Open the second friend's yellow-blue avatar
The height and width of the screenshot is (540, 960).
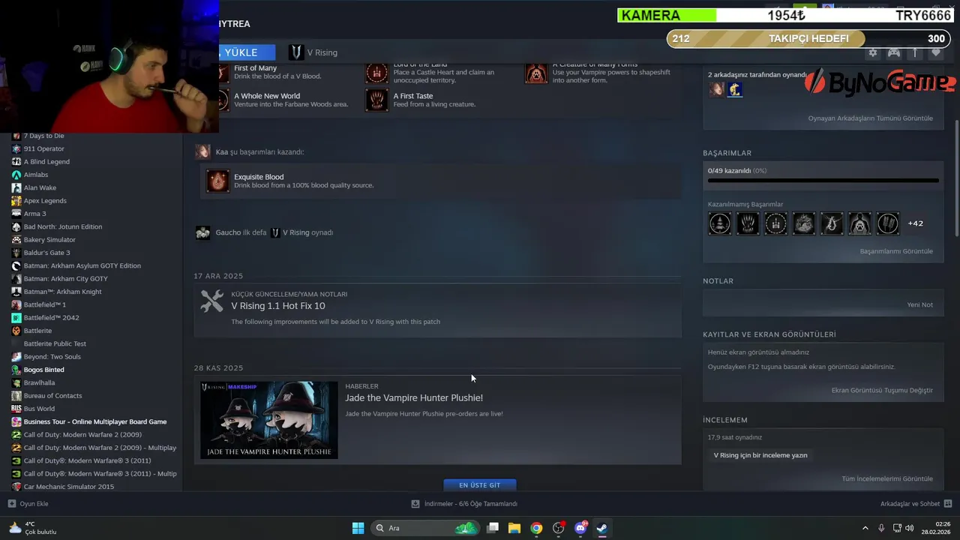[735, 89]
